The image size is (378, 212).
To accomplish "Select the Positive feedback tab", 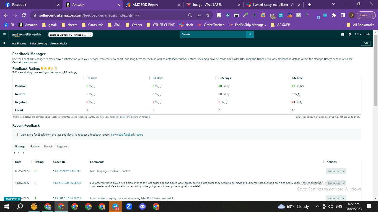I will (35, 147).
